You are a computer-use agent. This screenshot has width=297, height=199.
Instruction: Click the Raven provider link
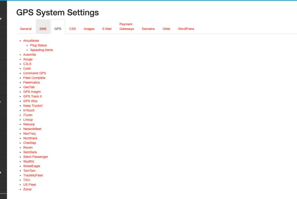pos(28,147)
